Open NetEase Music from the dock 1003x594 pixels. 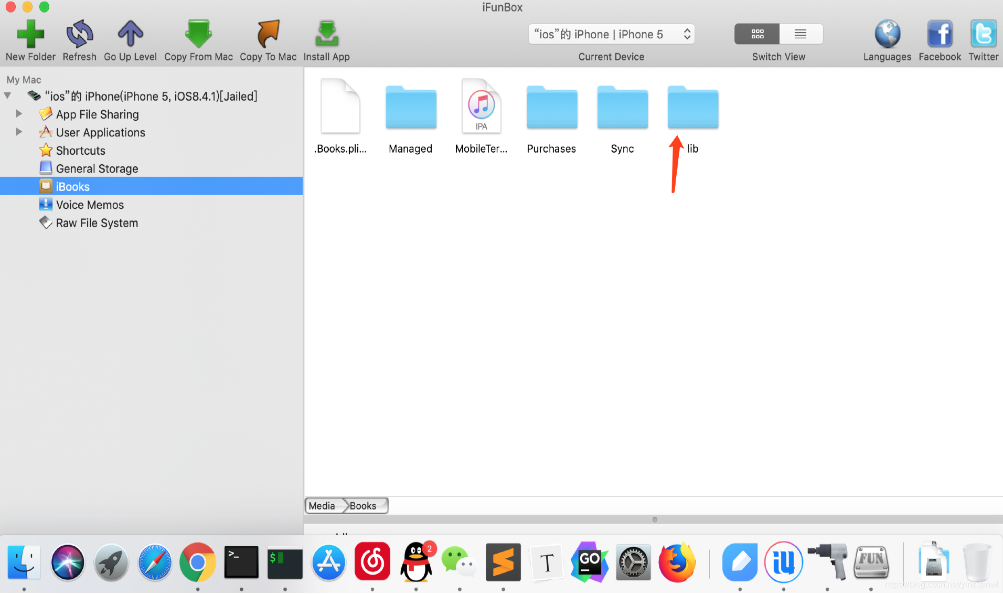tap(372, 562)
